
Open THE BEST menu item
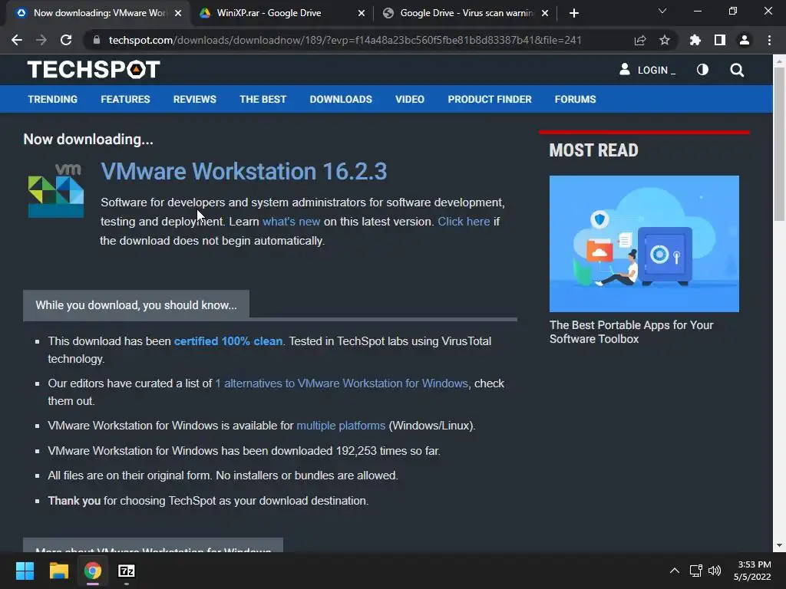click(263, 99)
